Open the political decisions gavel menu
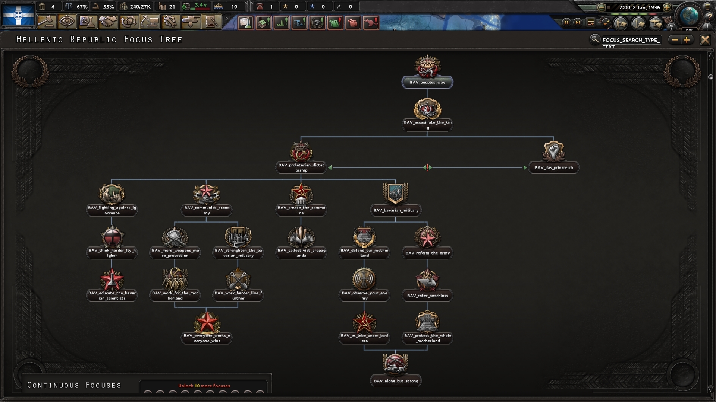 (x=47, y=22)
